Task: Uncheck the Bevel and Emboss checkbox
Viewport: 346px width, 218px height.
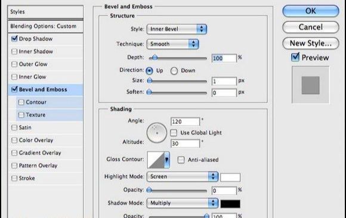Action: 14,89
